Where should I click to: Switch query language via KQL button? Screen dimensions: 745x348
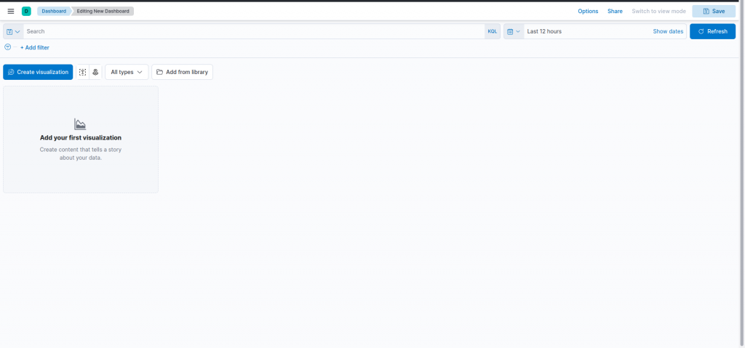tap(493, 31)
